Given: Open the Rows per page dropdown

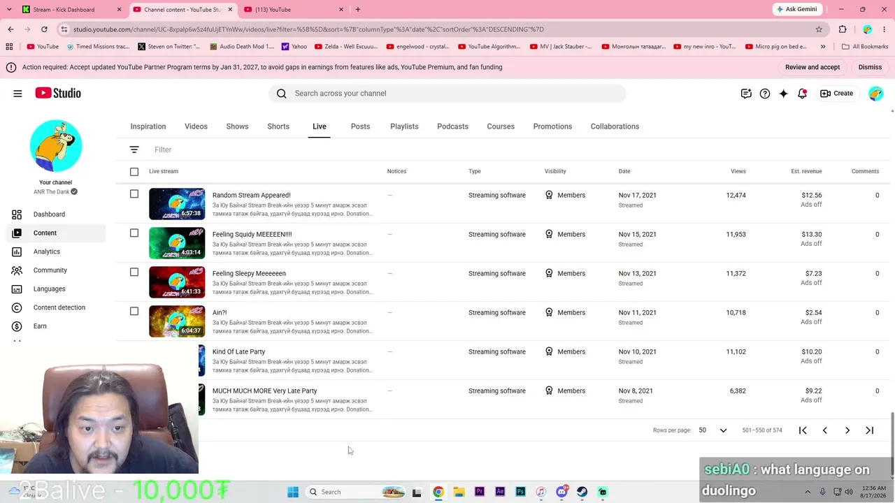Looking at the screenshot, I should (713, 430).
